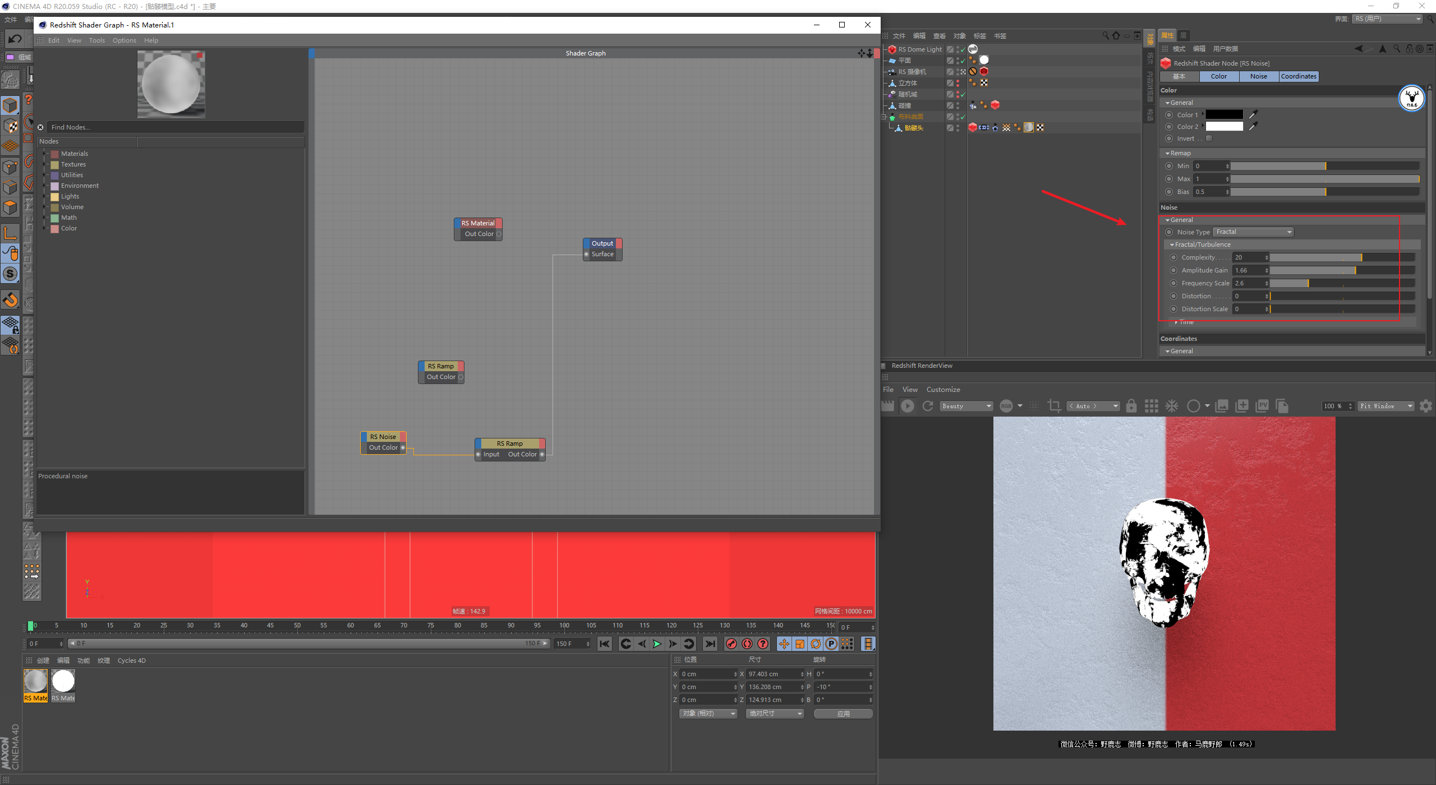Screen dimensions: 1436x785
Task: Toggle the Invert checkbox
Action: 1209,138
